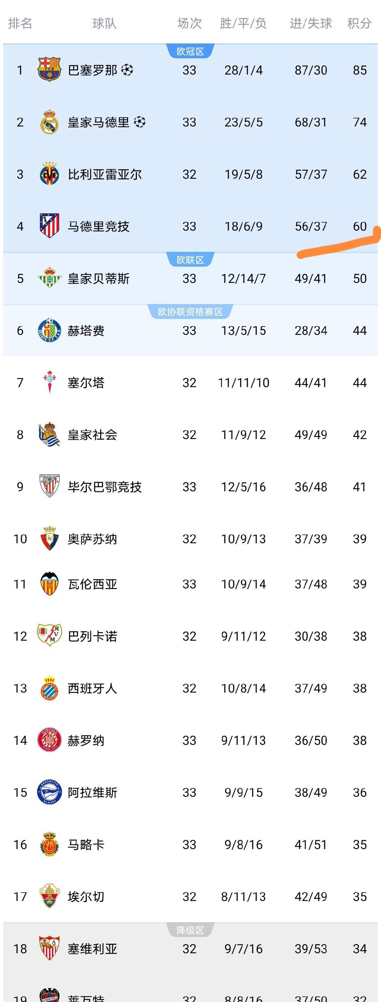Viewport: 381px width, 1002px height.
Task: Click the Real Sociedad crest
Action: tap(49, 434)
